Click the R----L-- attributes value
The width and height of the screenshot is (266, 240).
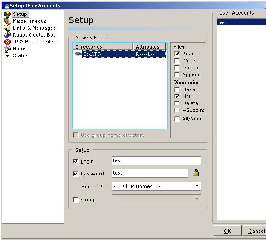(145, 54)
